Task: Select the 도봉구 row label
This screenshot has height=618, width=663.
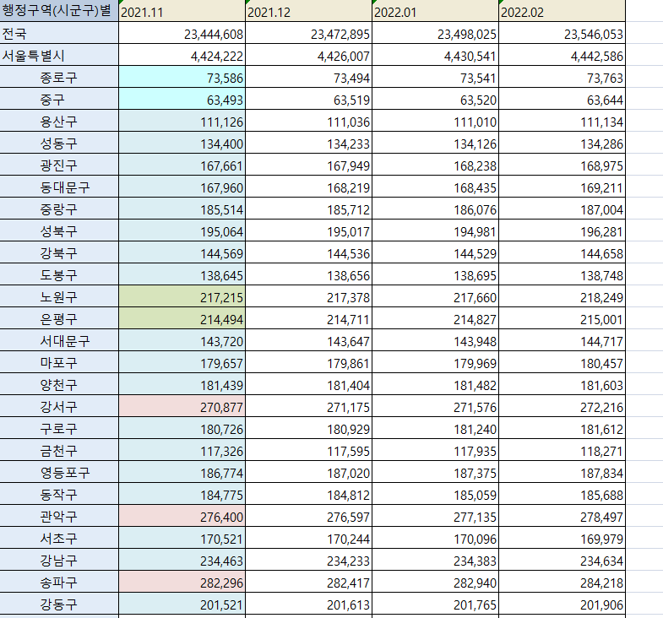Action: pos(59,274)
